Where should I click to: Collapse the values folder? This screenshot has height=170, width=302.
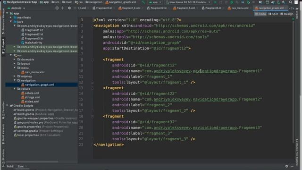(15, 89)
